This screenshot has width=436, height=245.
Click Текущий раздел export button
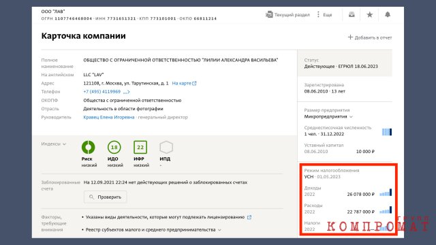287,15
